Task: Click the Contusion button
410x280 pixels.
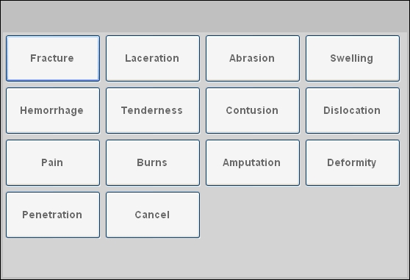Action: 253,110
